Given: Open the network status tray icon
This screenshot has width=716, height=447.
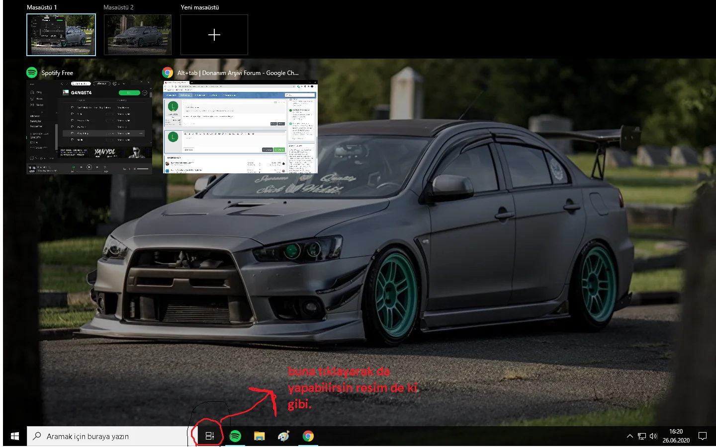Looking at the screenshot, I should coord(642,436).
